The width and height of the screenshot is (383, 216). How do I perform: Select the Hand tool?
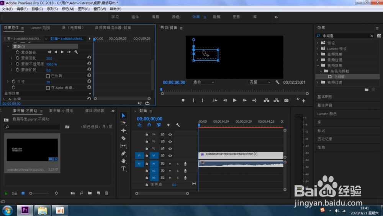[123, 161]
